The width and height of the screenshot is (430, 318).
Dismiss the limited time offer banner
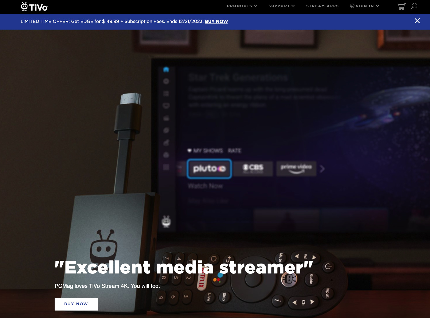[x=417, y=21]
